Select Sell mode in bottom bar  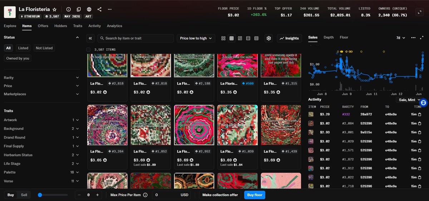click(24, 195)
